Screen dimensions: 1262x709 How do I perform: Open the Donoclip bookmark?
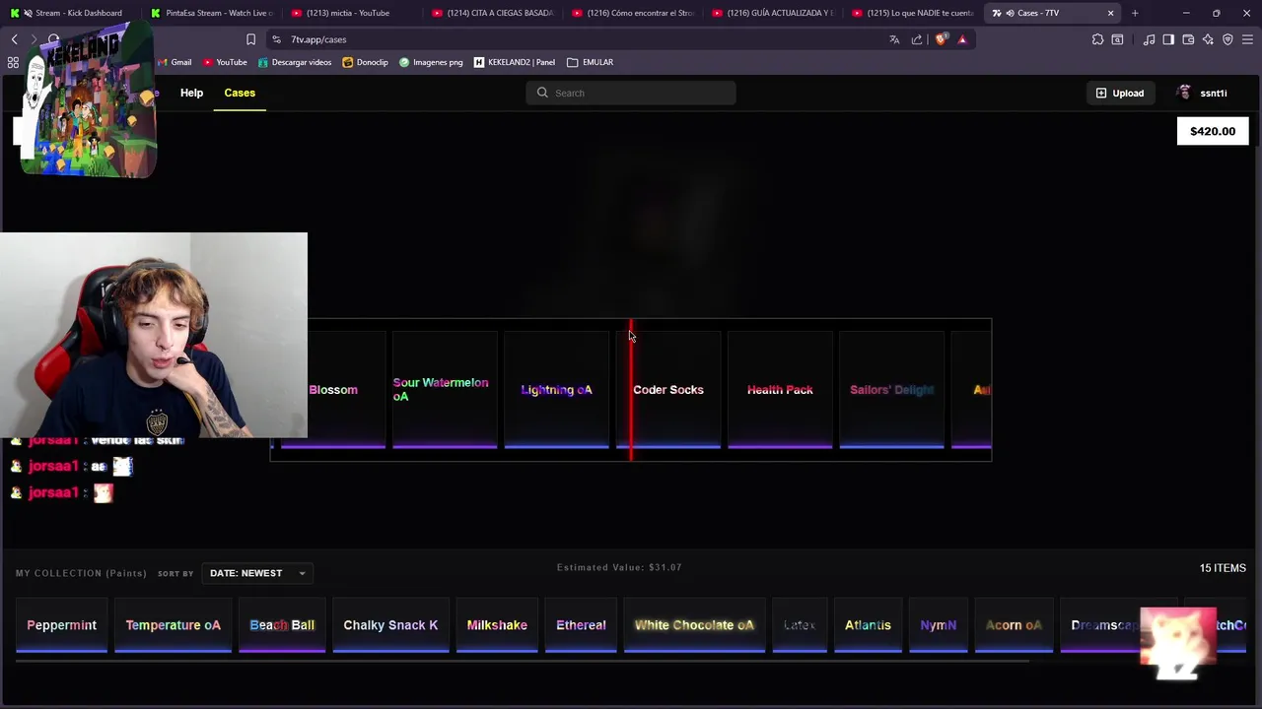click(366, 62)
